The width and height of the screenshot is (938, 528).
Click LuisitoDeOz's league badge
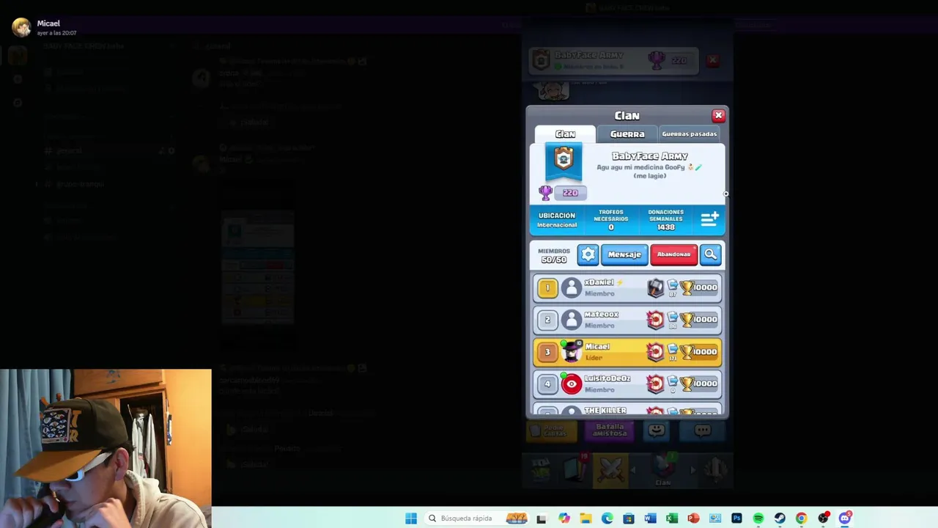(x=655, y=384)
